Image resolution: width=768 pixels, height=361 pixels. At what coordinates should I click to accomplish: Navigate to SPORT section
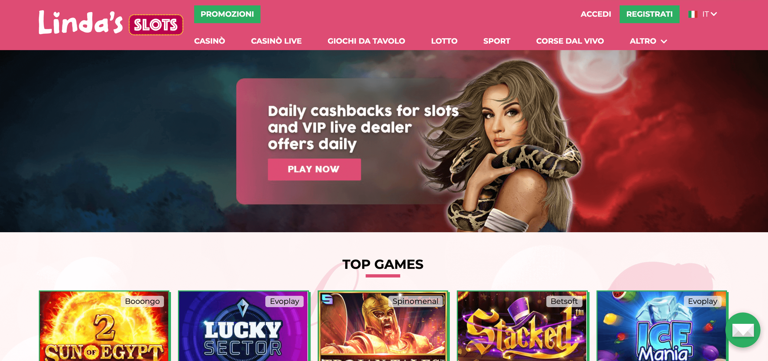click(x=497, y=41)
